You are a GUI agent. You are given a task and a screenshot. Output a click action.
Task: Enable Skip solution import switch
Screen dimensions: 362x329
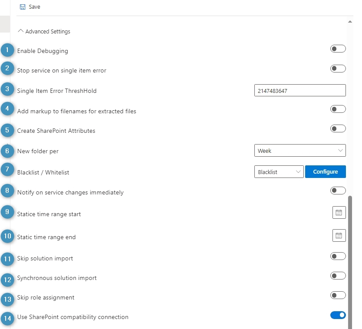coord(338,256)
